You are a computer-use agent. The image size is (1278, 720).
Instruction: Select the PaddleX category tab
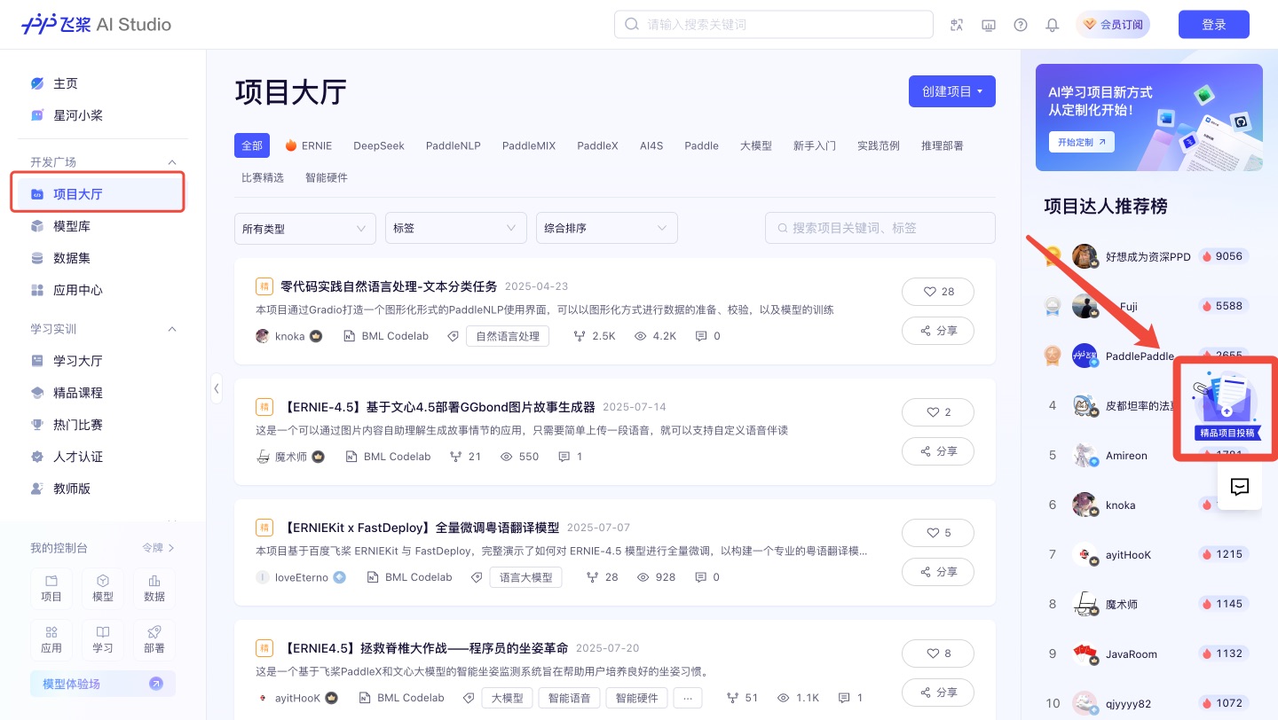(x=597, y=145)
